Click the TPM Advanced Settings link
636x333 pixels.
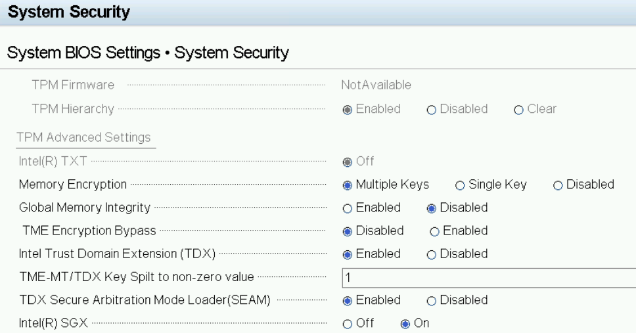tap(83, 138)
